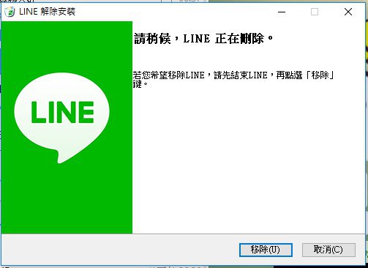368x268 pixels.
Task: Click the LINE speech bubble logo
Action: pos(61,118)
